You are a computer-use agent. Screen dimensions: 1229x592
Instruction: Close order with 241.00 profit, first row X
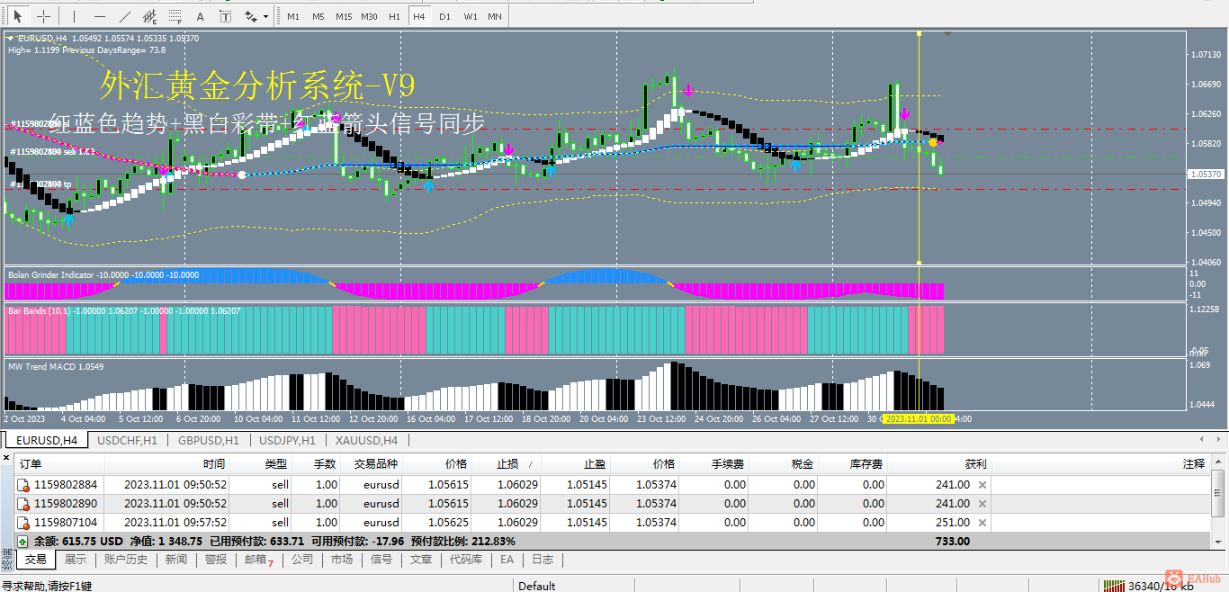coord(982,484)
